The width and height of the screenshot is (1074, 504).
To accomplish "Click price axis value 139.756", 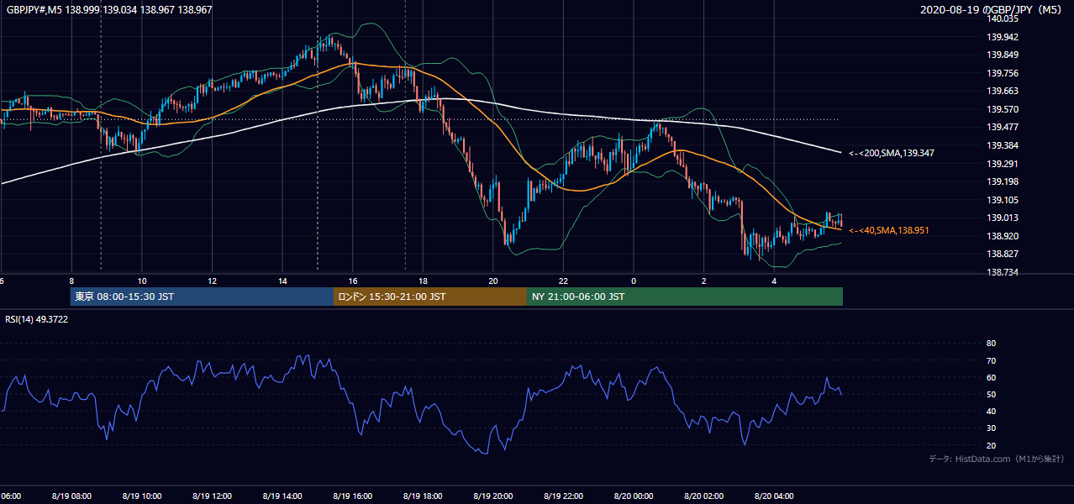I will click(x=1003, y=73).
